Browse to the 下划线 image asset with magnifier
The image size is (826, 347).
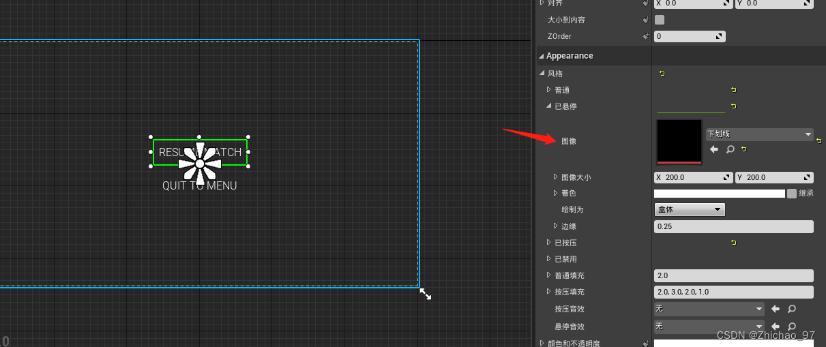[730, 149]
